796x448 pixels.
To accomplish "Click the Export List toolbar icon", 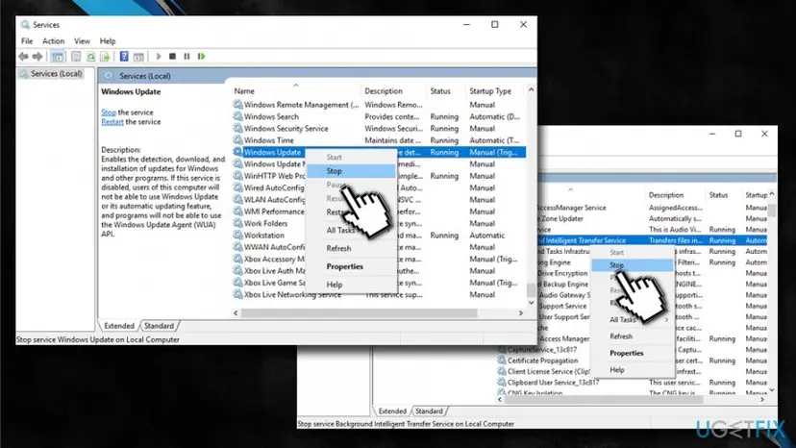I will pos(105,57).
